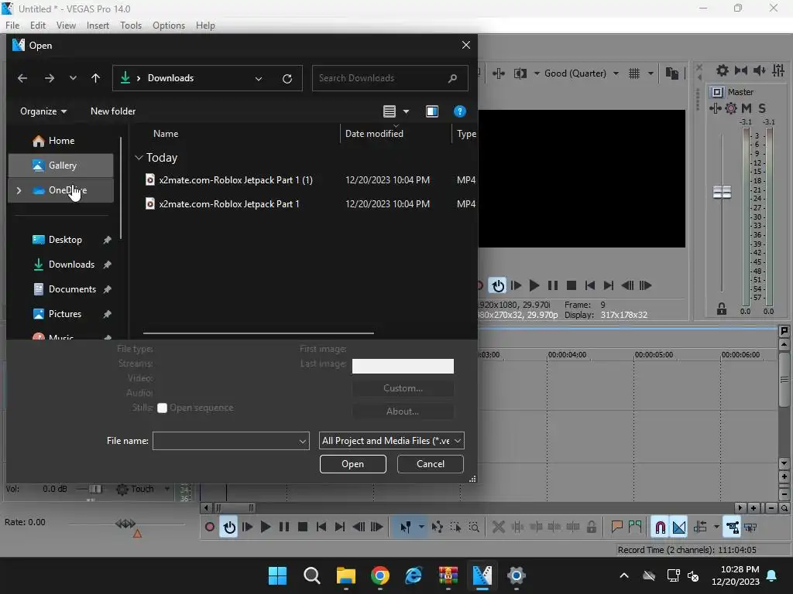Select the Normal Edit tool

click(x=406, y=527)
